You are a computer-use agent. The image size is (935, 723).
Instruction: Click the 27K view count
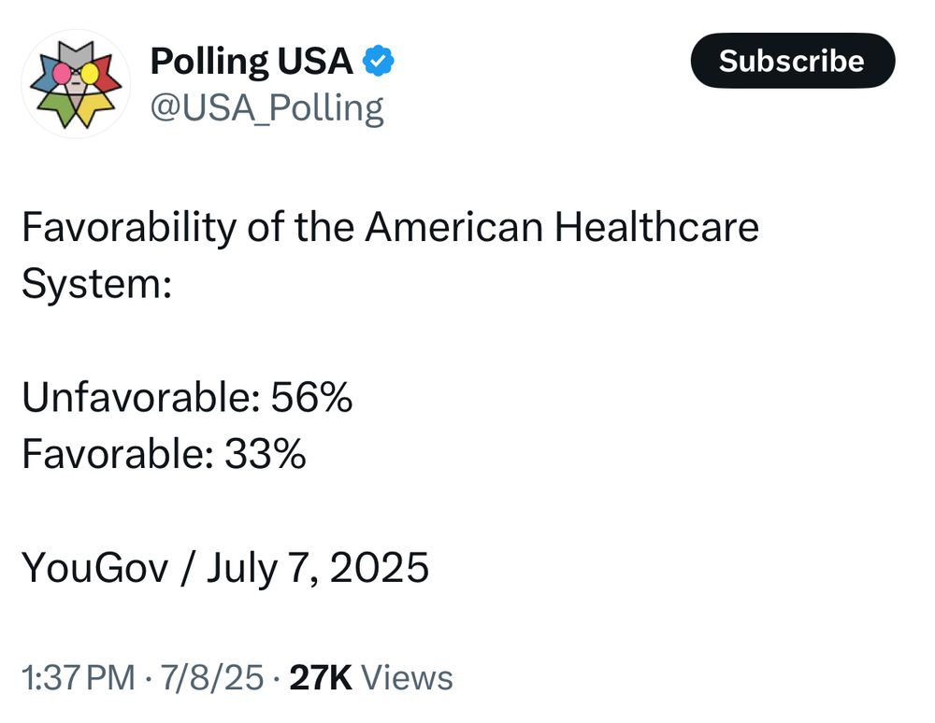click(320, 678)
